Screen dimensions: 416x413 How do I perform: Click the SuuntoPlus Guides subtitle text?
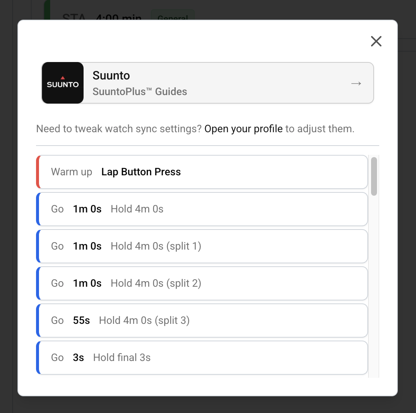coord(139,91)
